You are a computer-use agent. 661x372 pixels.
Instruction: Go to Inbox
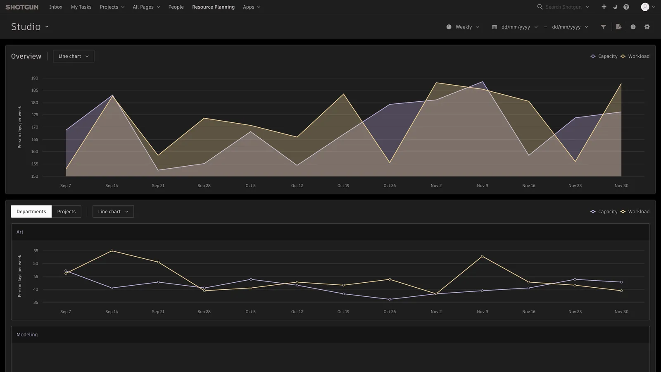56,7
